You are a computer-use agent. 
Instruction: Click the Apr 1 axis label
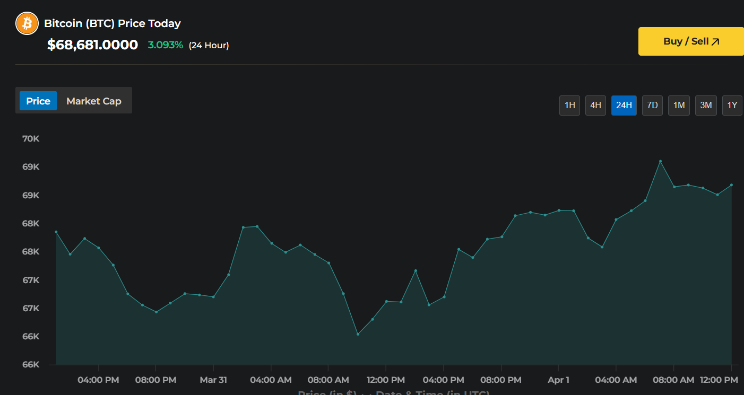pos(558,380)
